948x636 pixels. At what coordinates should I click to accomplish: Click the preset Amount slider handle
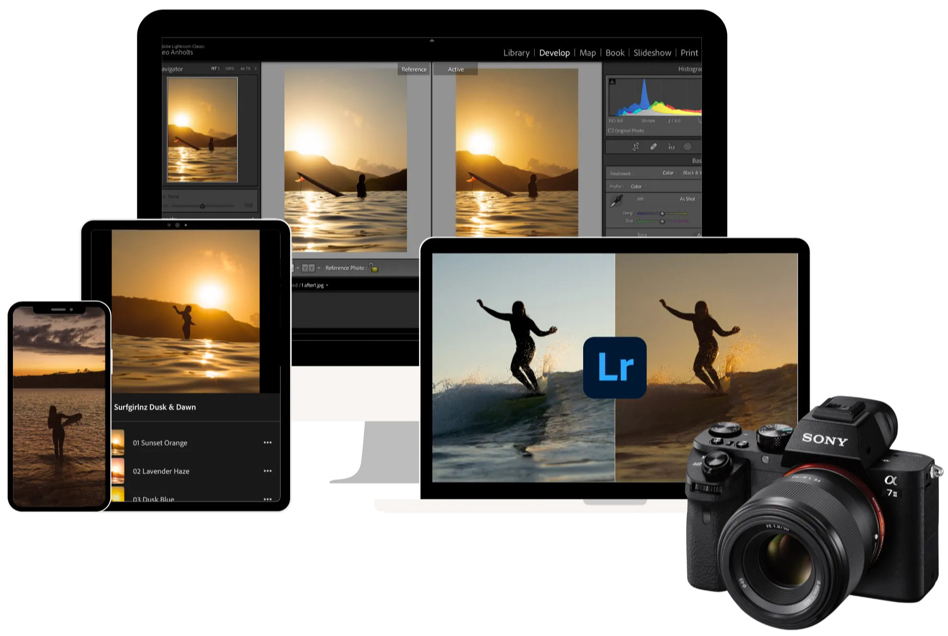(x=203, y=206)
